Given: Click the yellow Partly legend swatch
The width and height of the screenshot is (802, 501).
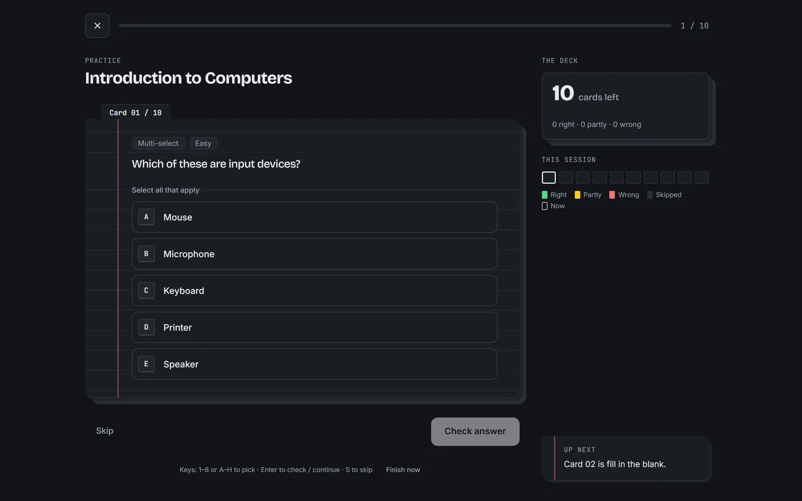Looking at the screenshot, I should (578, 195).
